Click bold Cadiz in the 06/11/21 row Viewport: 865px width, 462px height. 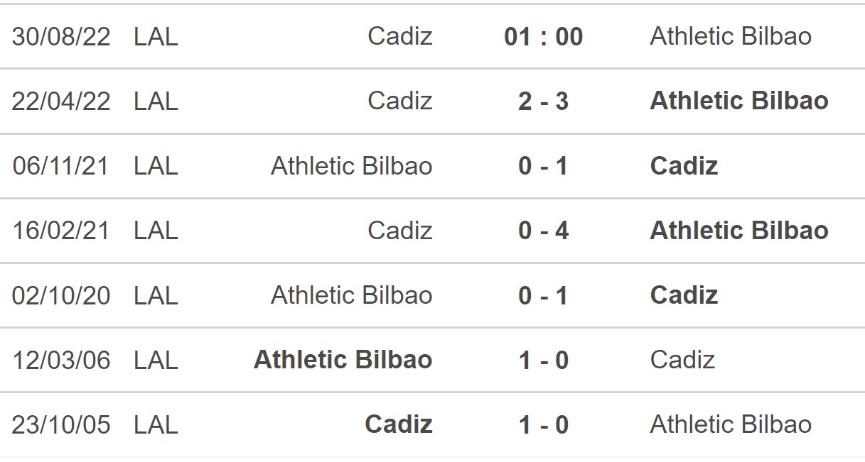(684, 166)
